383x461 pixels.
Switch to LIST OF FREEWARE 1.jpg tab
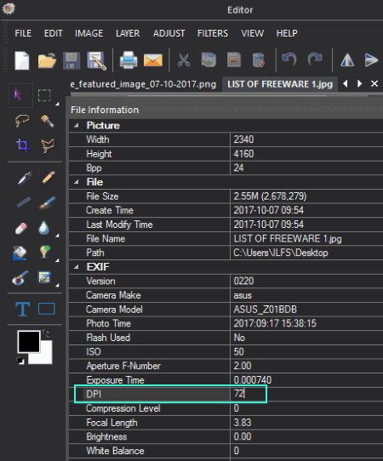pyautogui.click(x=280, y=84)
